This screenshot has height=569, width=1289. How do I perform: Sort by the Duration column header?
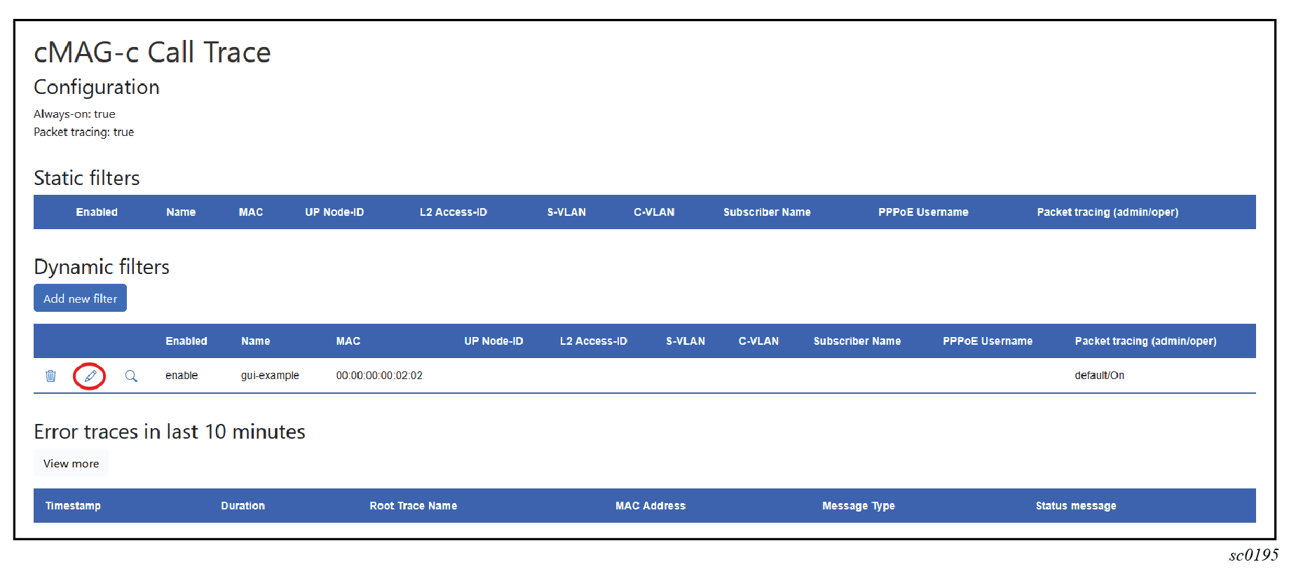[x=243, y=506]
